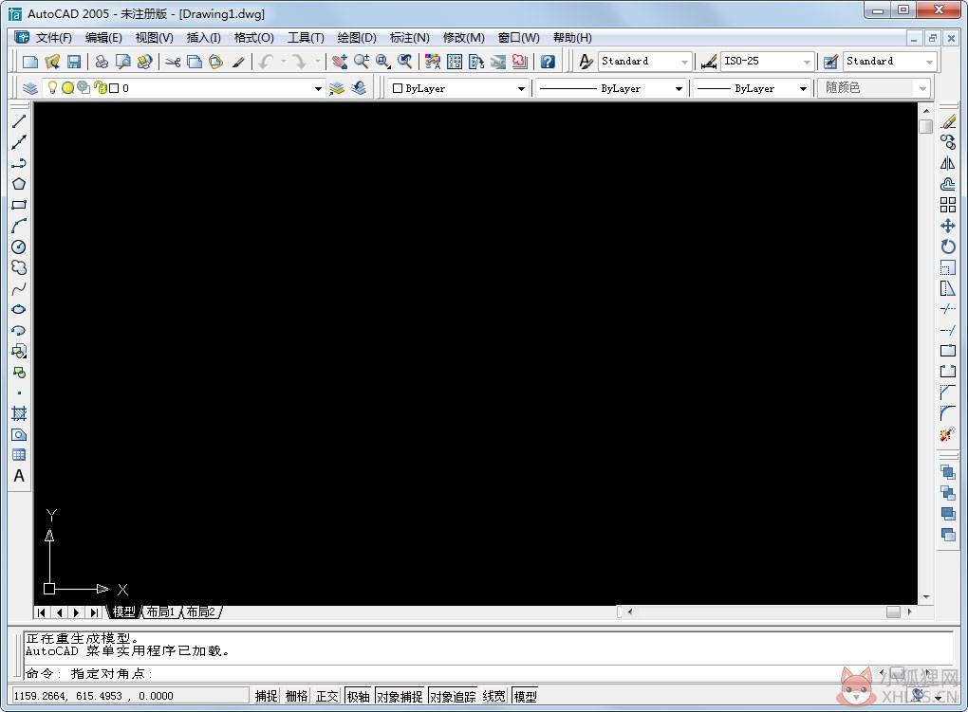
Task: Toggle 对象捕捉 object snap
Action: pyautogui.click(x=400, y=696)
